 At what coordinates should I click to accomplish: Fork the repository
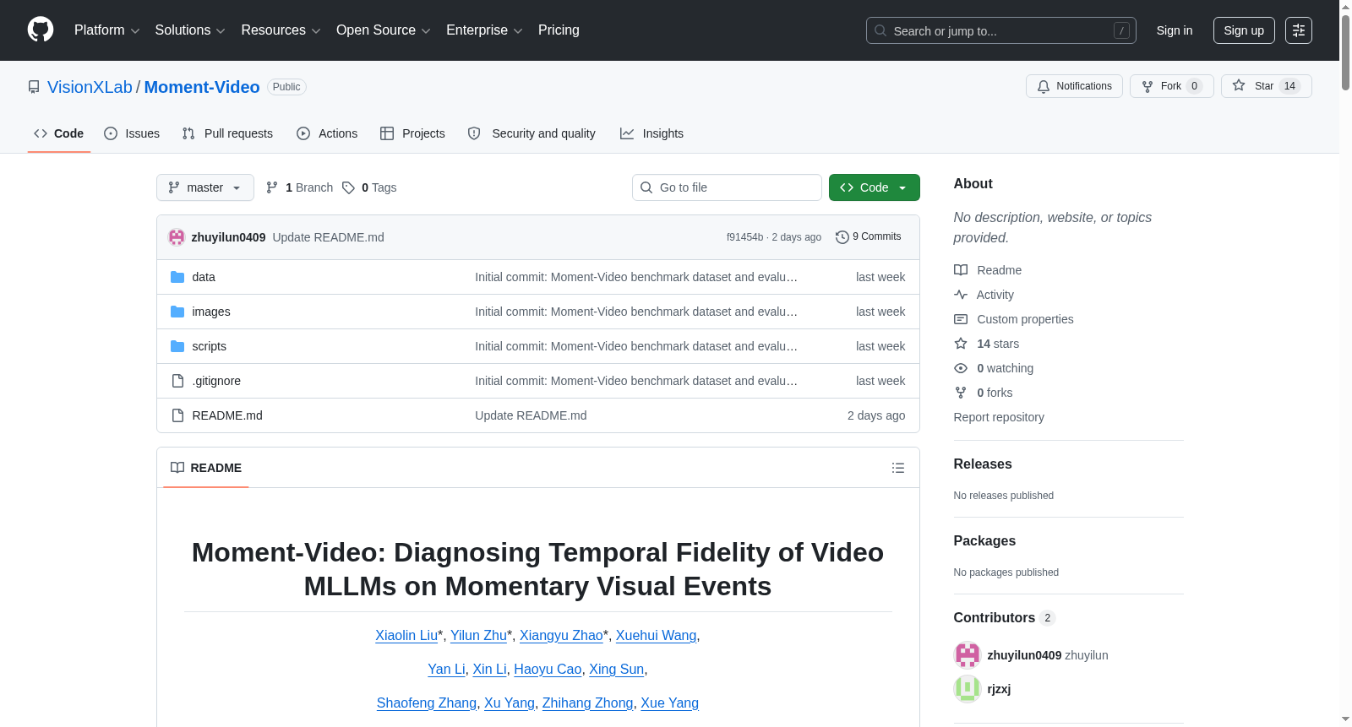(x=1171, y=86)
